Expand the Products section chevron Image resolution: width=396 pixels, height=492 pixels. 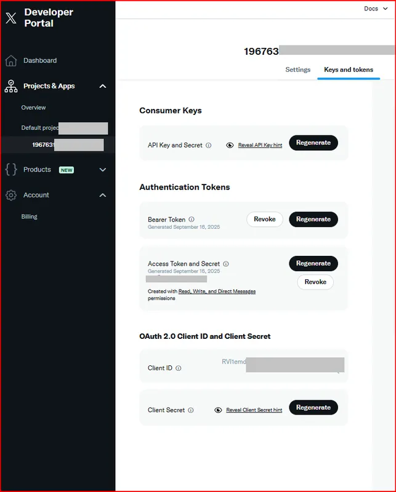(103, 170)
